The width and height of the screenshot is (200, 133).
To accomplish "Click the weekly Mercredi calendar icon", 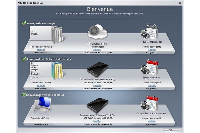I will (x=149, y=103).
